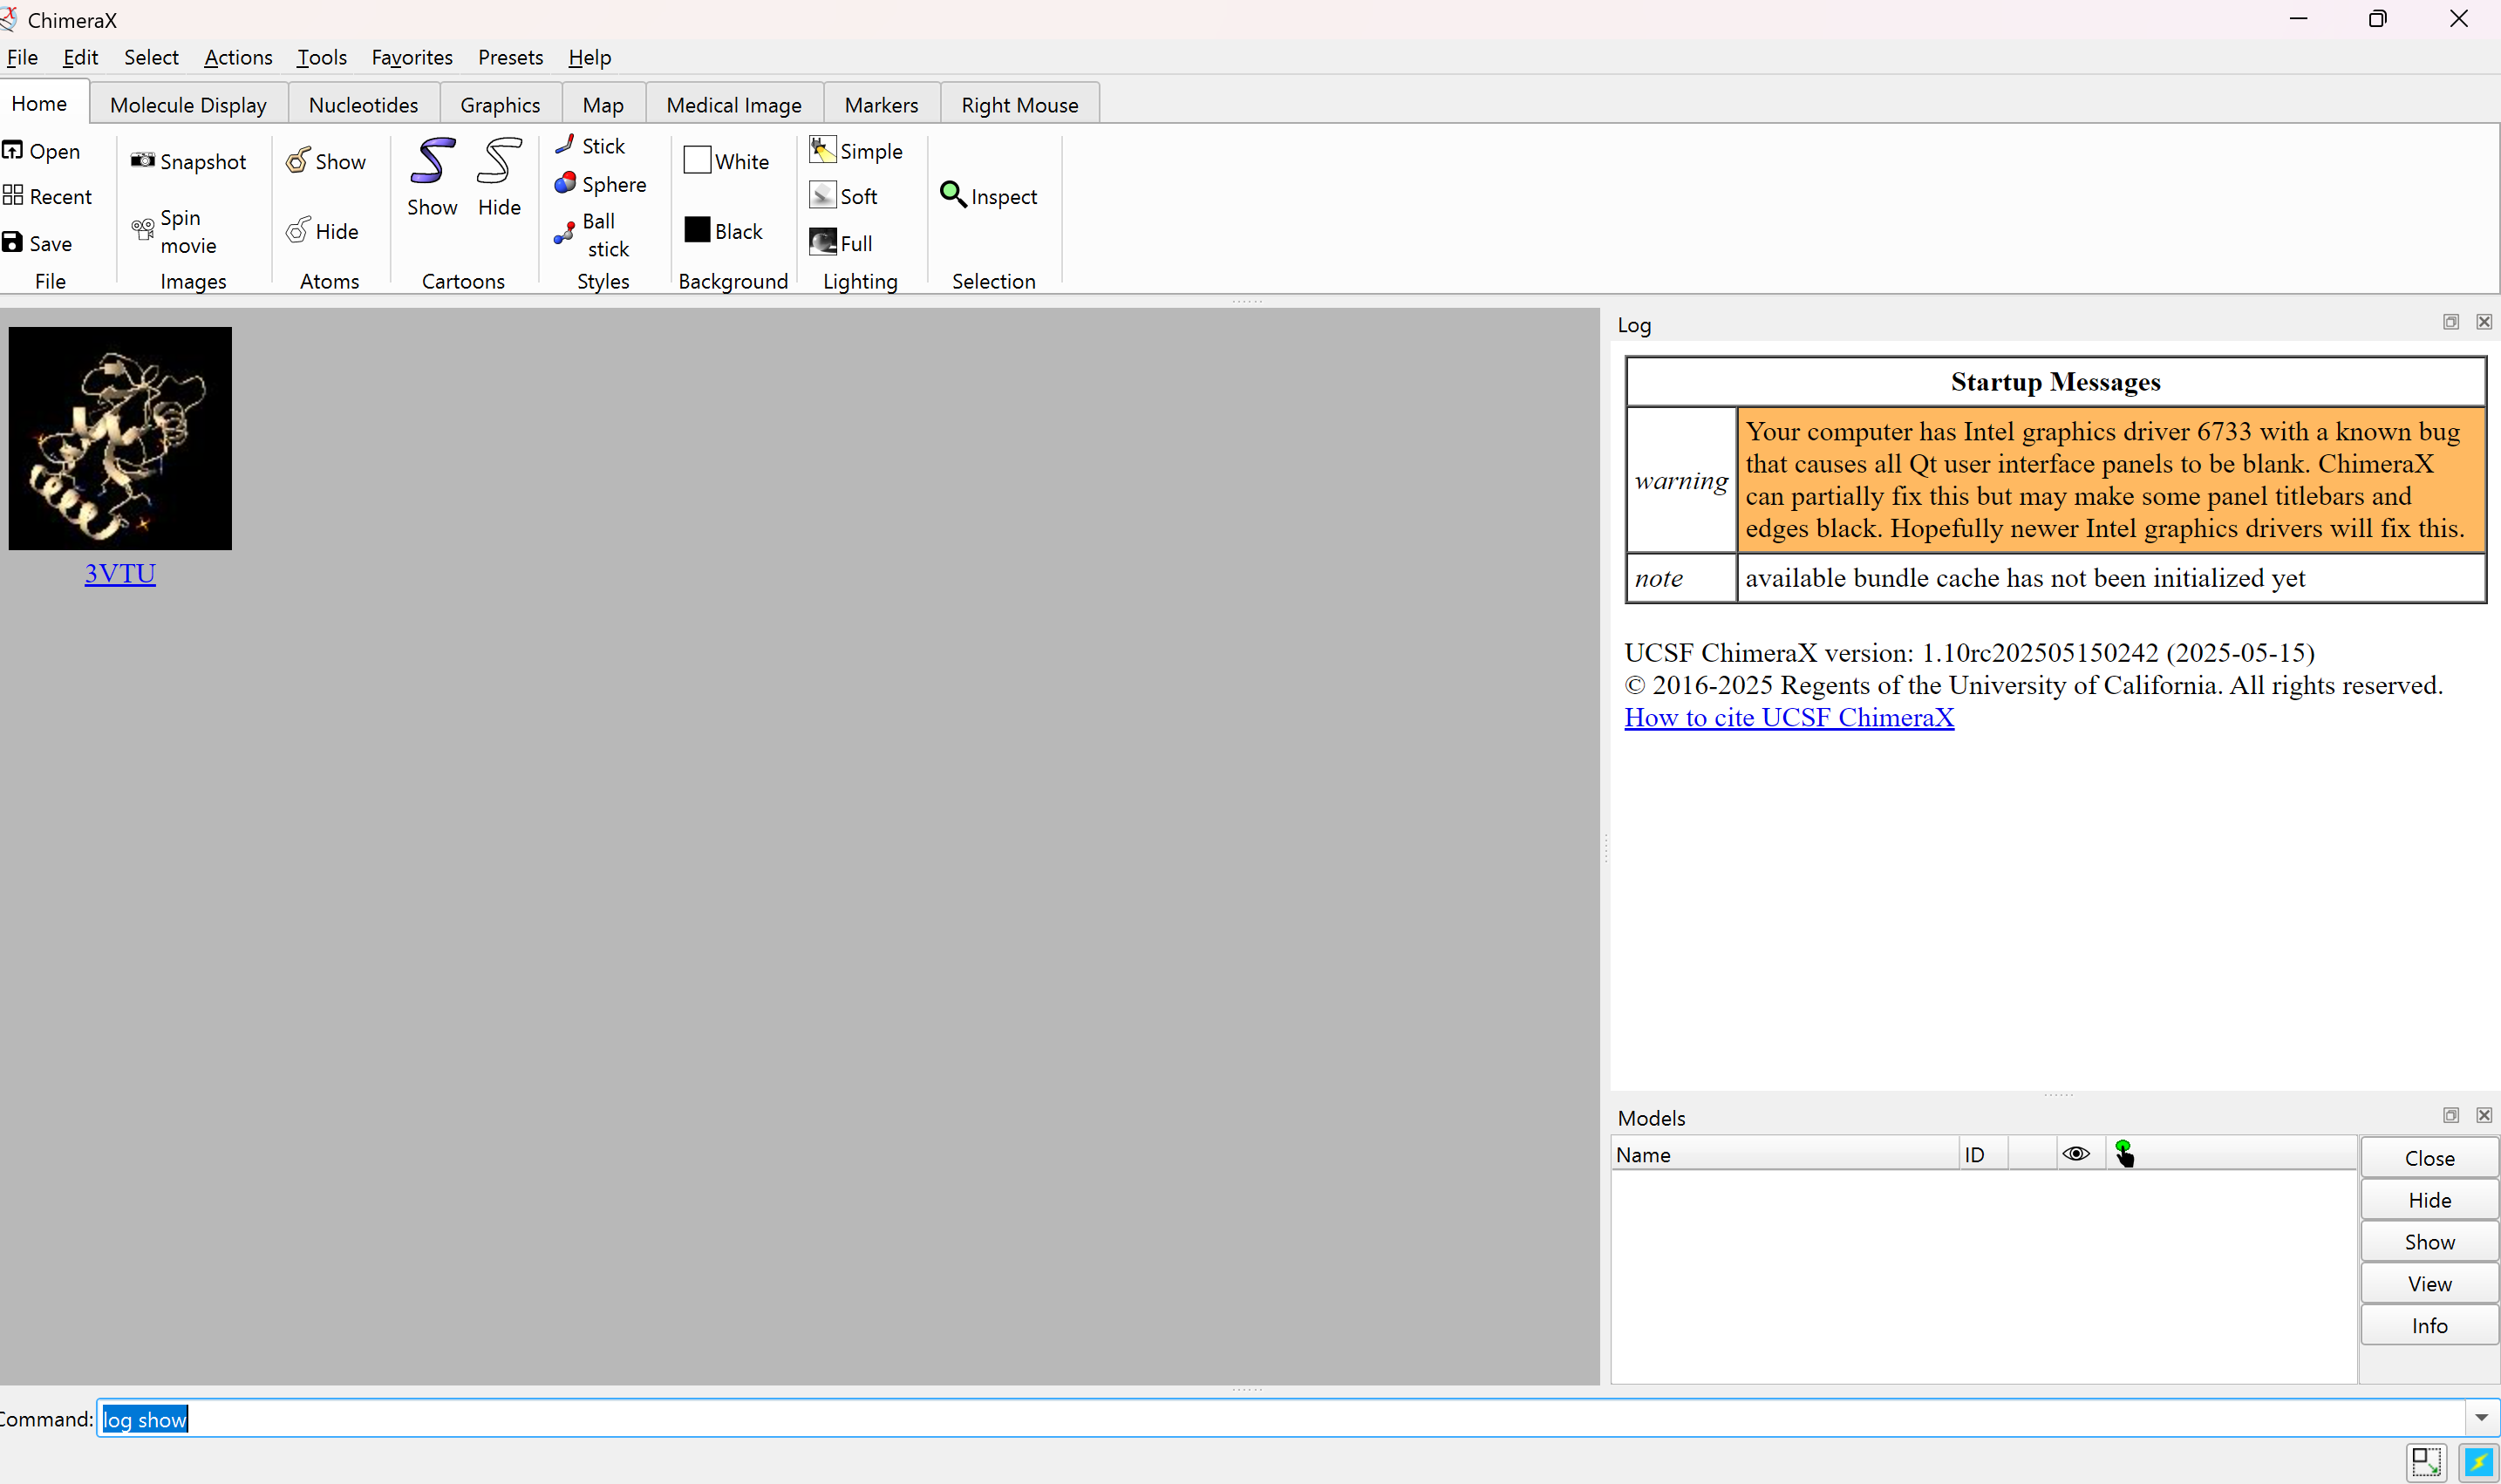This screenshot has height=1484, width=2501.
Task: Show cartoons with purple ribbon icon
Action: (432, 162)
